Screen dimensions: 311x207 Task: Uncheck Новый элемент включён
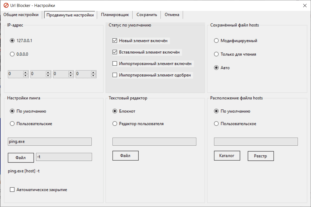point(115,41)
